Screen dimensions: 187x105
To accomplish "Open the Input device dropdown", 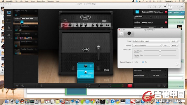I will pos(151,41).
